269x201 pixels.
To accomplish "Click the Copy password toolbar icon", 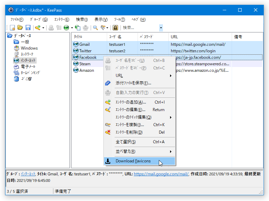I will coord(59,28).
